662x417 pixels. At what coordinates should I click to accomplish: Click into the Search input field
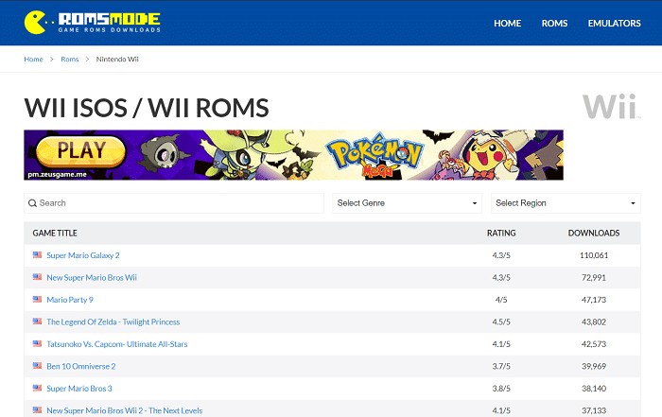(x=174, y=203)
